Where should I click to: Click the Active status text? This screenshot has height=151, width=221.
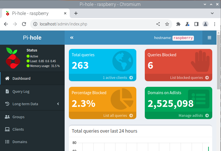click(34, 56)
